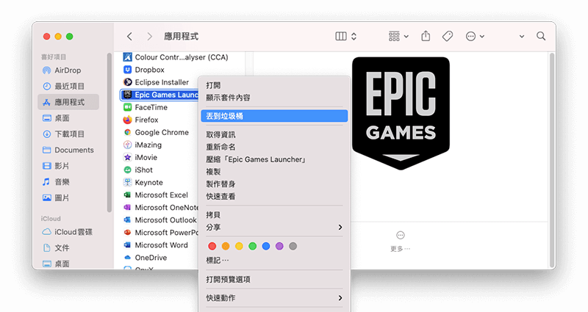Click the Epic Games logo preview image

pos(401,114)
